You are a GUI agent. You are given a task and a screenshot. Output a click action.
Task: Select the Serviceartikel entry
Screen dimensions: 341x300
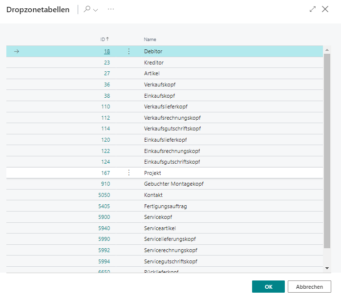tap(160, 228)
